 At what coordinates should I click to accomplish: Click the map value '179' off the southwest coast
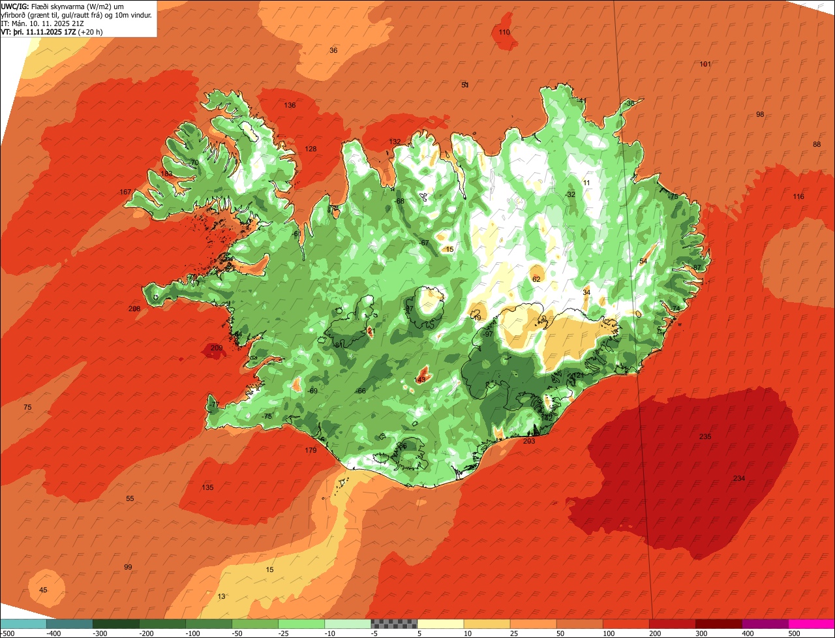coord(311,450)
